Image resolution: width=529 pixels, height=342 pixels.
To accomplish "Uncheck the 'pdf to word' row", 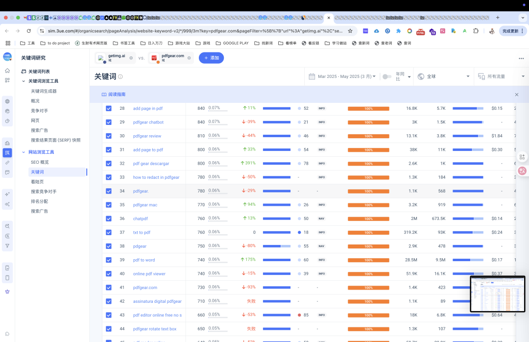I will pos(109,260).
